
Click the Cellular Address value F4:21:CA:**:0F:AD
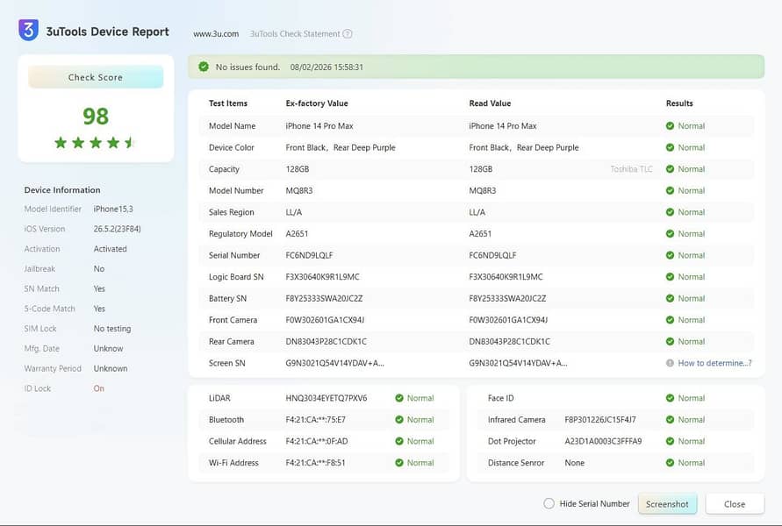317,441
